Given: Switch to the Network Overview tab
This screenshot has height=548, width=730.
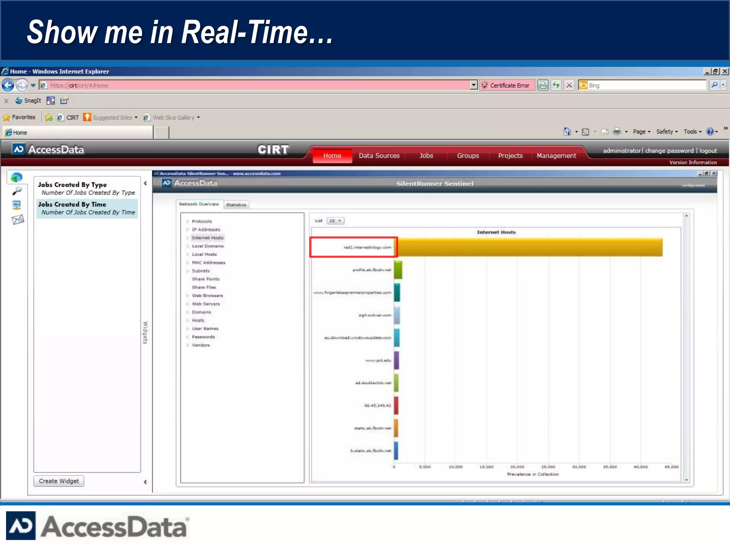Looking at the screenshot, I should pos(199,204).
